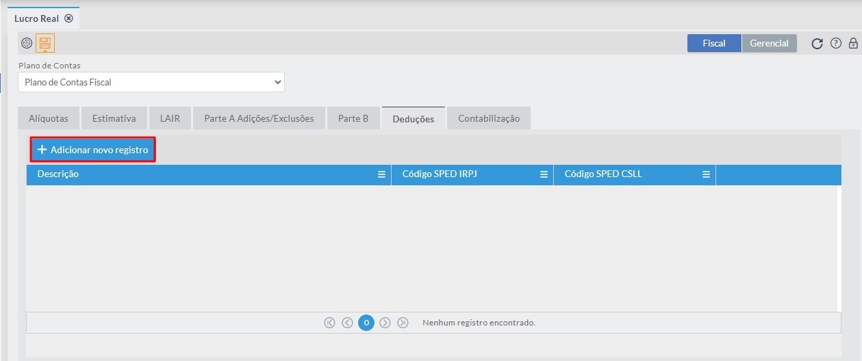Click 'Nenhum registro encontrado.' text
The height and width of the screenshot is (361, 862).
pos(479,323)
